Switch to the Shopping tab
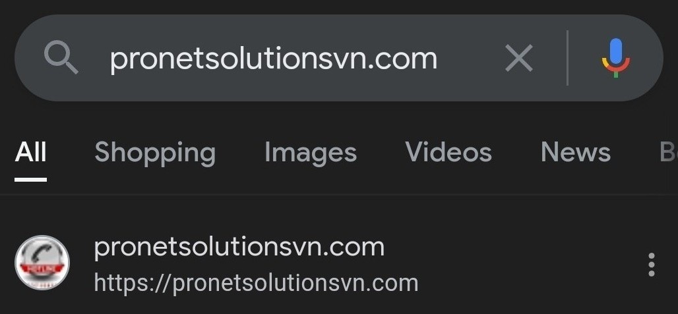The height and width of the screenshot is (314, 678). (x=155, y=153)
